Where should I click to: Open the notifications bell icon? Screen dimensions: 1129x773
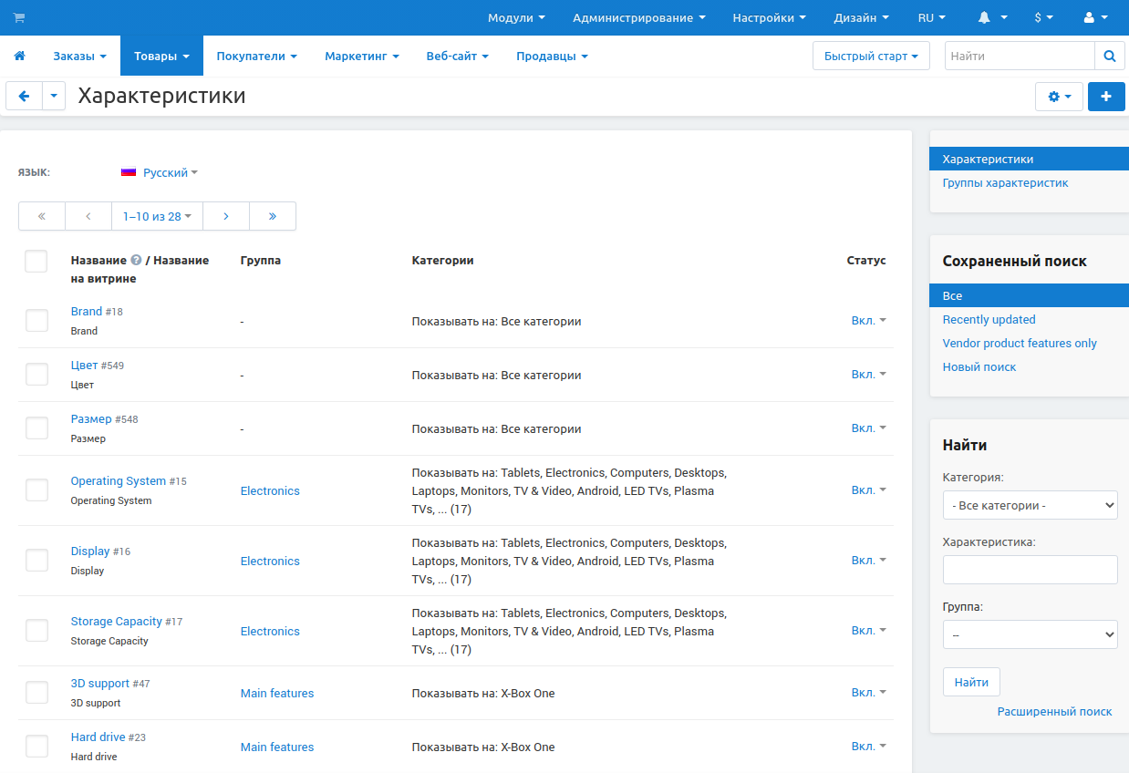(985, 18)
